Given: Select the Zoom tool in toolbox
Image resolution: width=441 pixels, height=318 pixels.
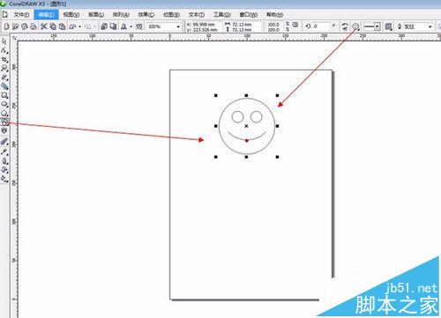Looking at the screenshot, I should click(x=4, y=68).
